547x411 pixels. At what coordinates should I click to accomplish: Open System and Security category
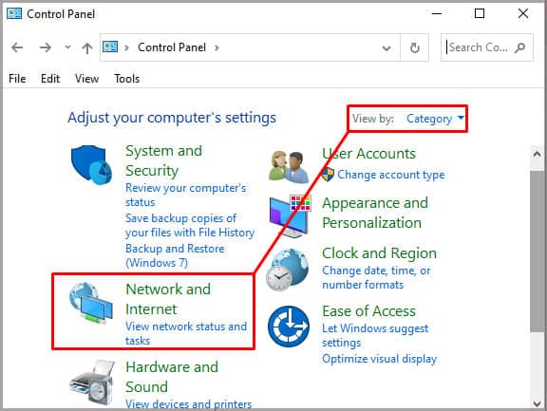163,160
